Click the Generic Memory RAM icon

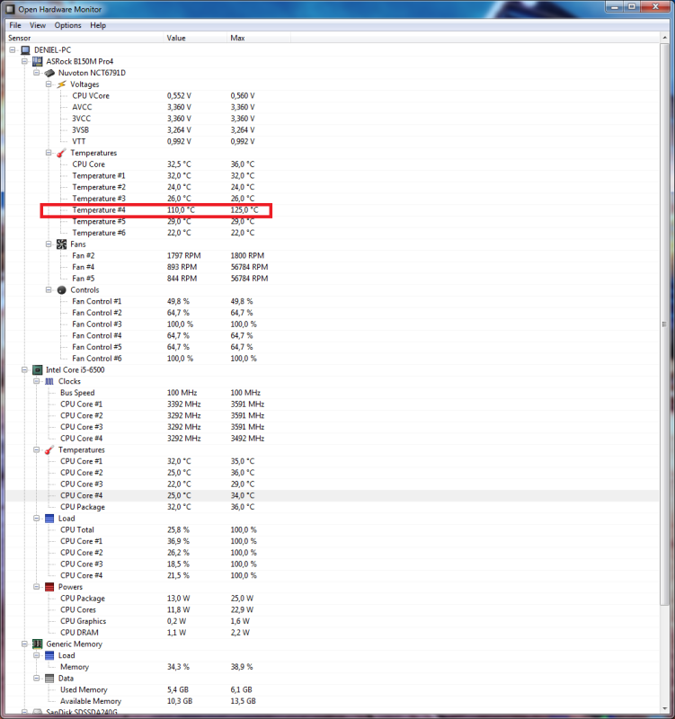click(38, 644)
